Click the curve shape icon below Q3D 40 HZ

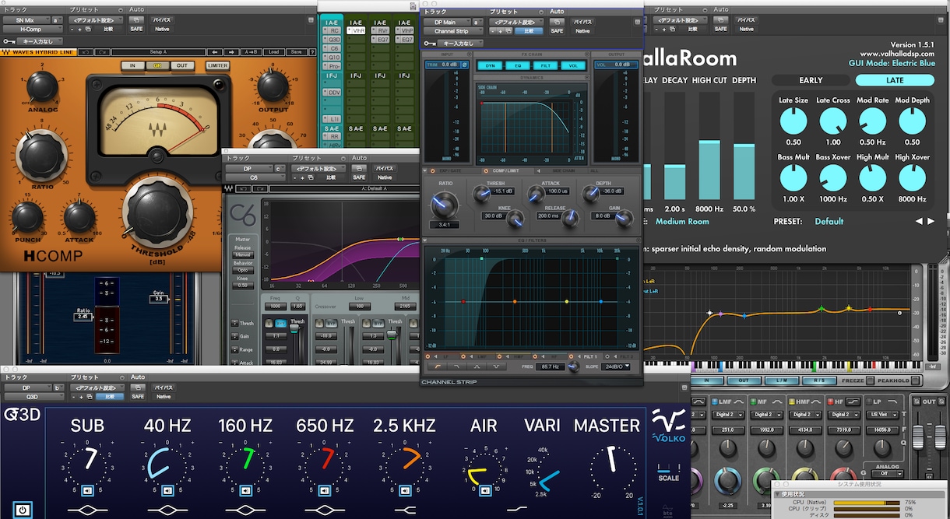(x=168, y=510)
